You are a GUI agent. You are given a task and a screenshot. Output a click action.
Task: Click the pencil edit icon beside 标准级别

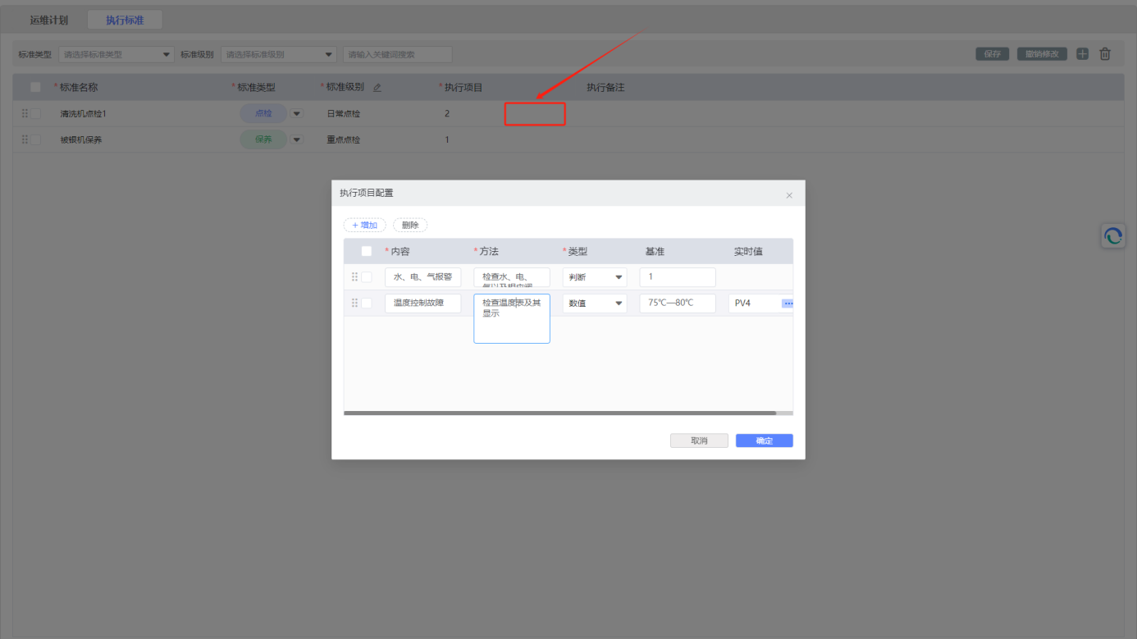pyautogui.click(x=377, y=88)
